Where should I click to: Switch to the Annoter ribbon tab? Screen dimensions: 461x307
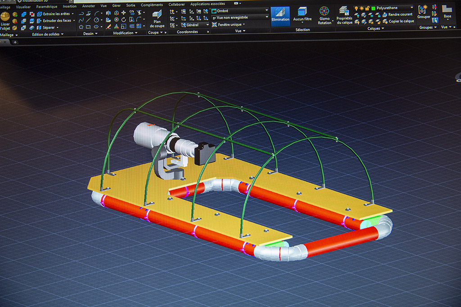pos(89,6)
